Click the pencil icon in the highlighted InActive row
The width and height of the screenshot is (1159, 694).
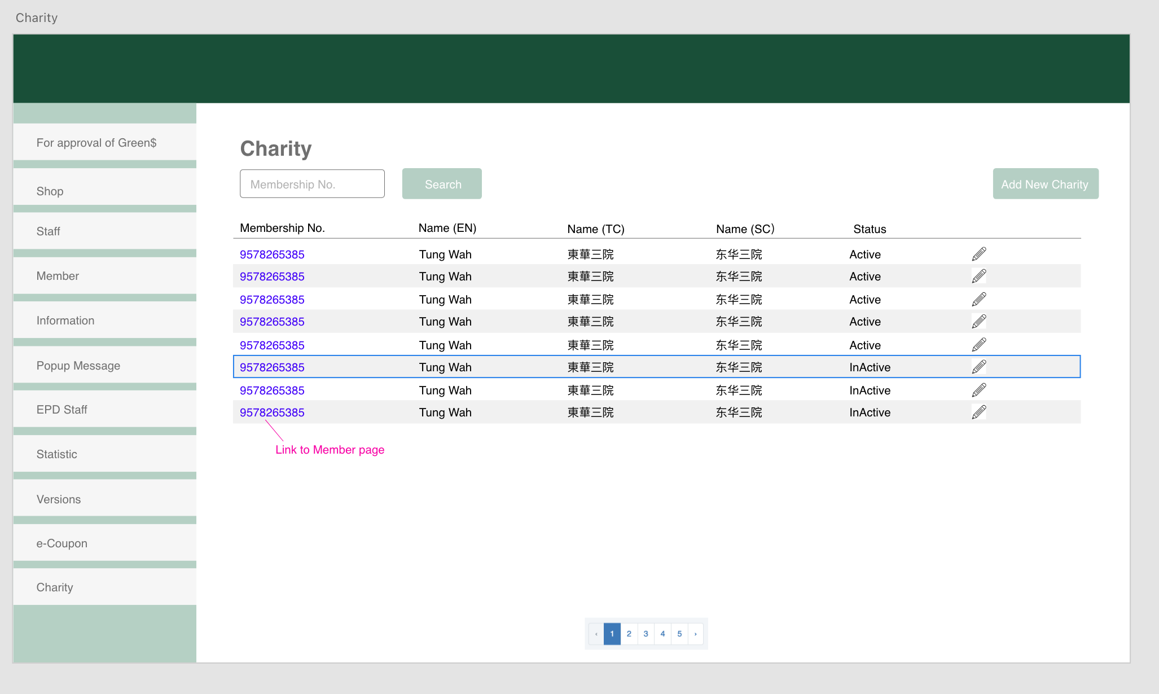tap(979, 367)
